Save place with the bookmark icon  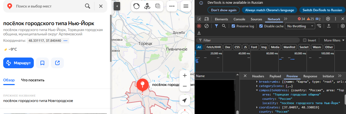[x=42, y=63]
